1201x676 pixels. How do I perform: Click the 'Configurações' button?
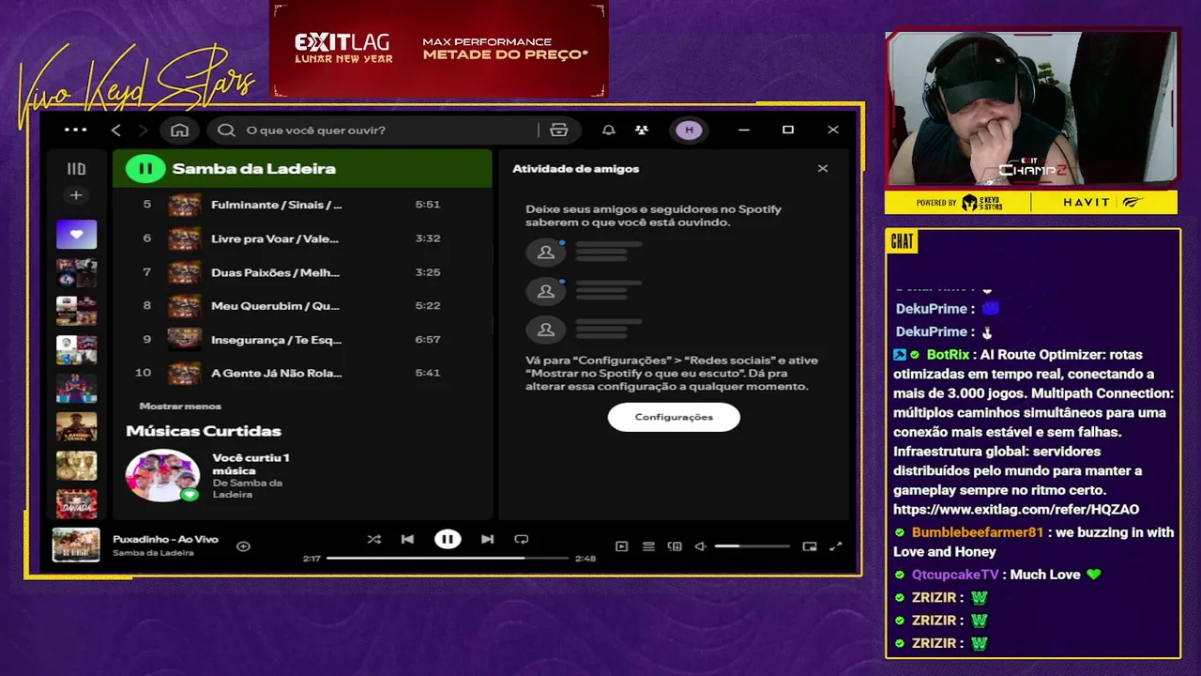pos(674,417)
